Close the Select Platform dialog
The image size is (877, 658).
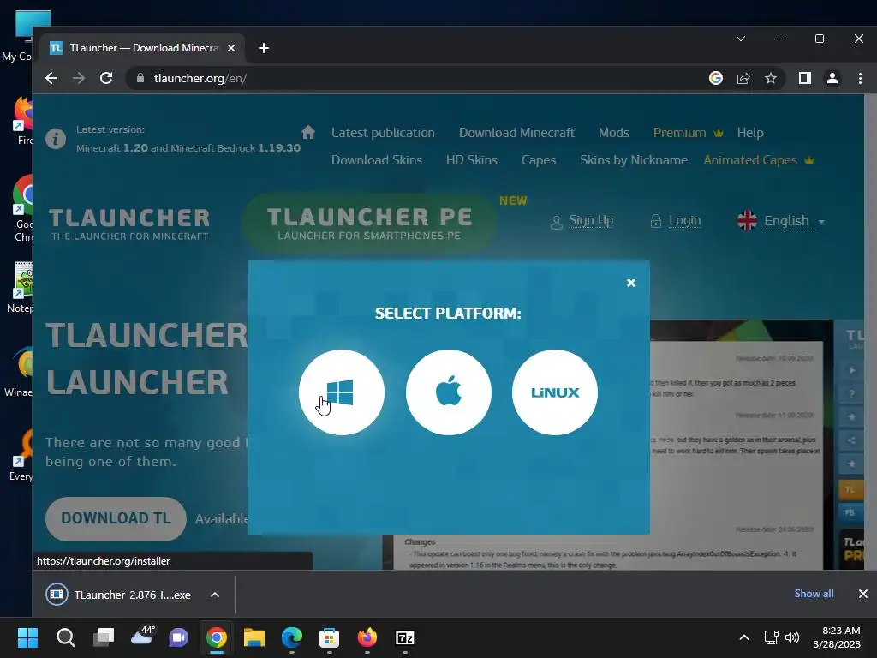(631, 283)
